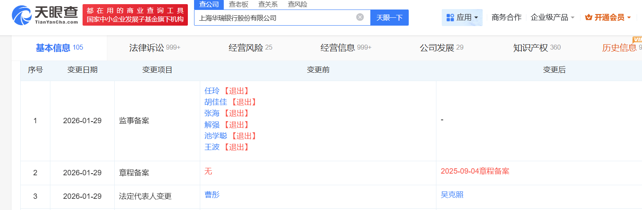Viewport: 642px width, 210px height.
Task: Open the 任玲 person link
Action: (212, 91)
